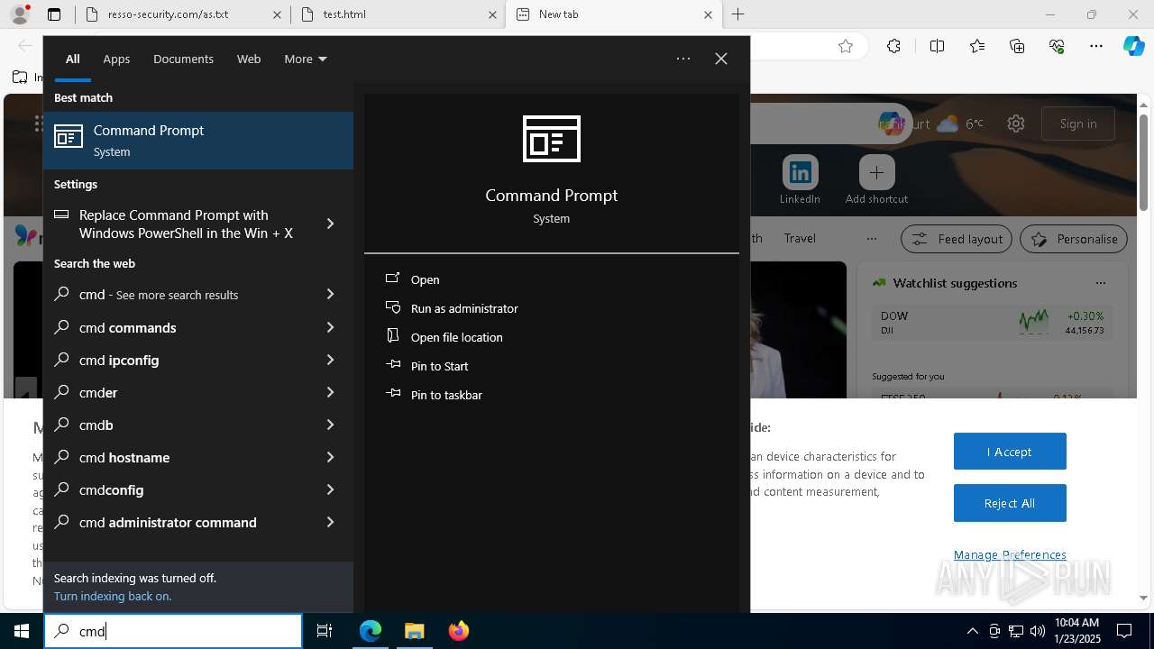Pin Command Prompt to taskbar
The height and width of the screenshot is (649, 1154).
tap(446, 395)
